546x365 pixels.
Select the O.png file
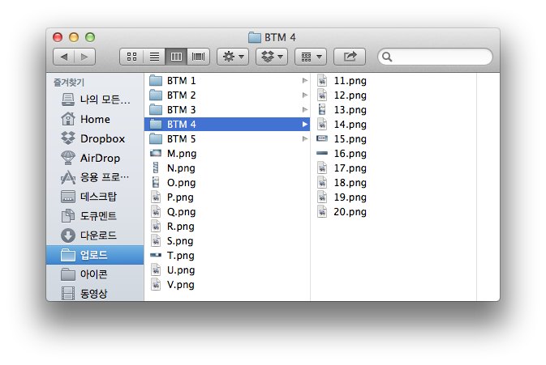click(x=227, y=183)
